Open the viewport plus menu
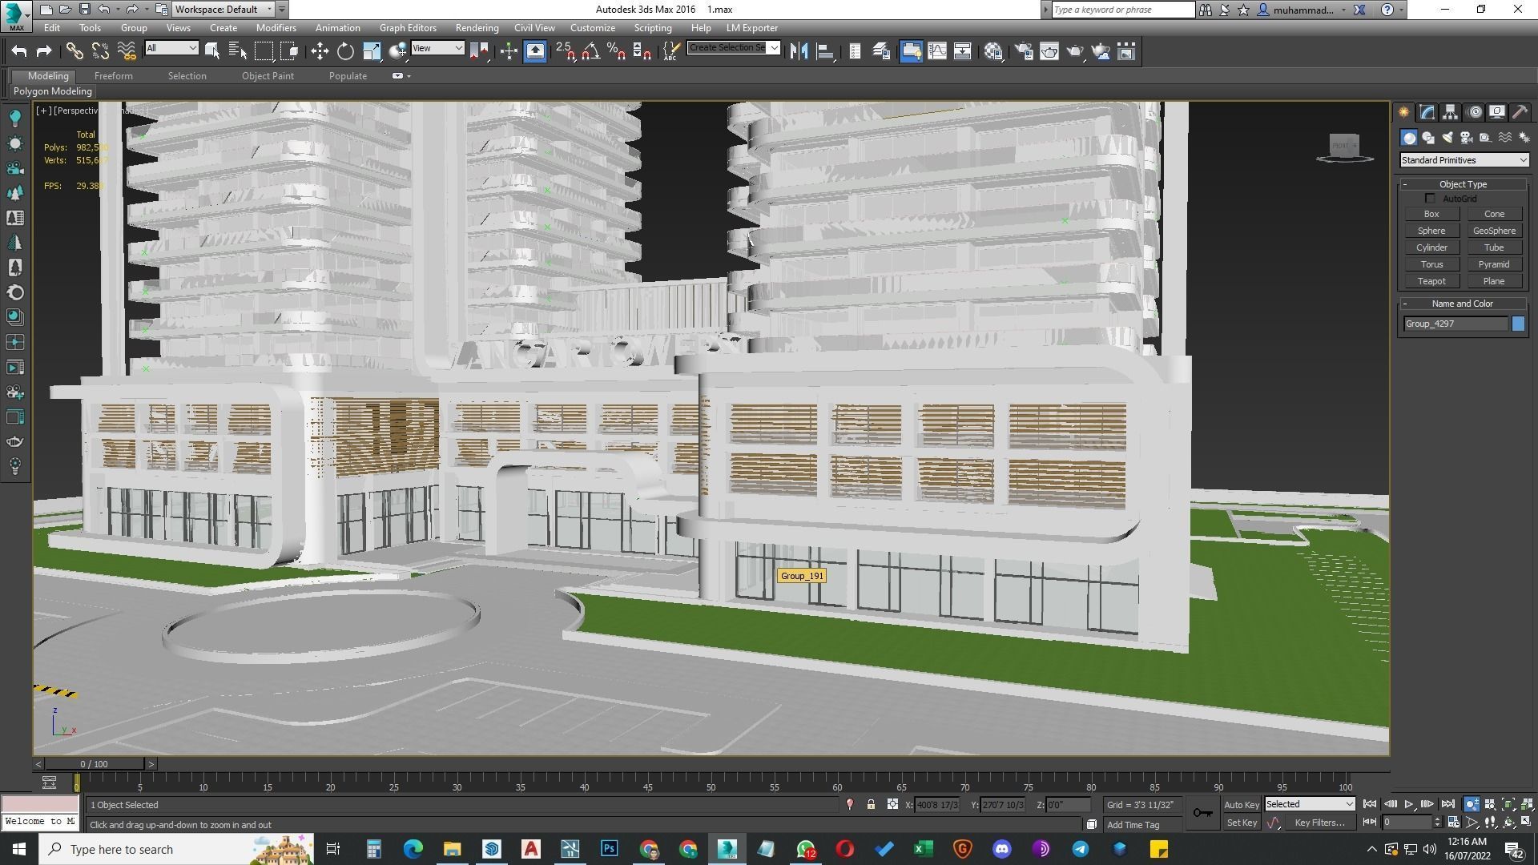The width and height of the screenshot is (1538, 865). pyautogui.click(x=43, y=111)
